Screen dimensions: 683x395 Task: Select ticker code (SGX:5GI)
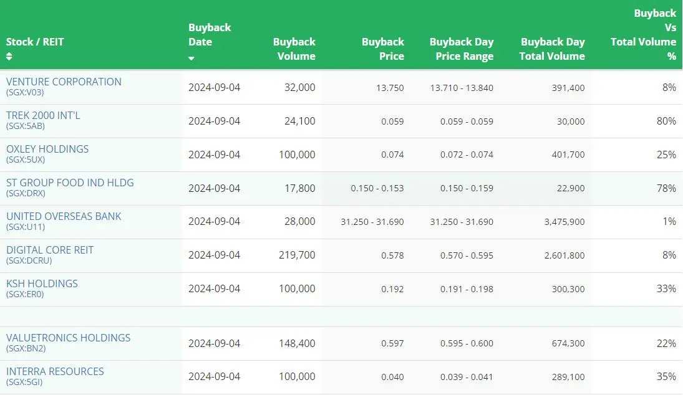click(24, 382)
